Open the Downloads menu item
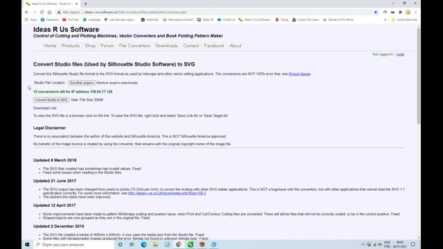 tap(166, 46)
